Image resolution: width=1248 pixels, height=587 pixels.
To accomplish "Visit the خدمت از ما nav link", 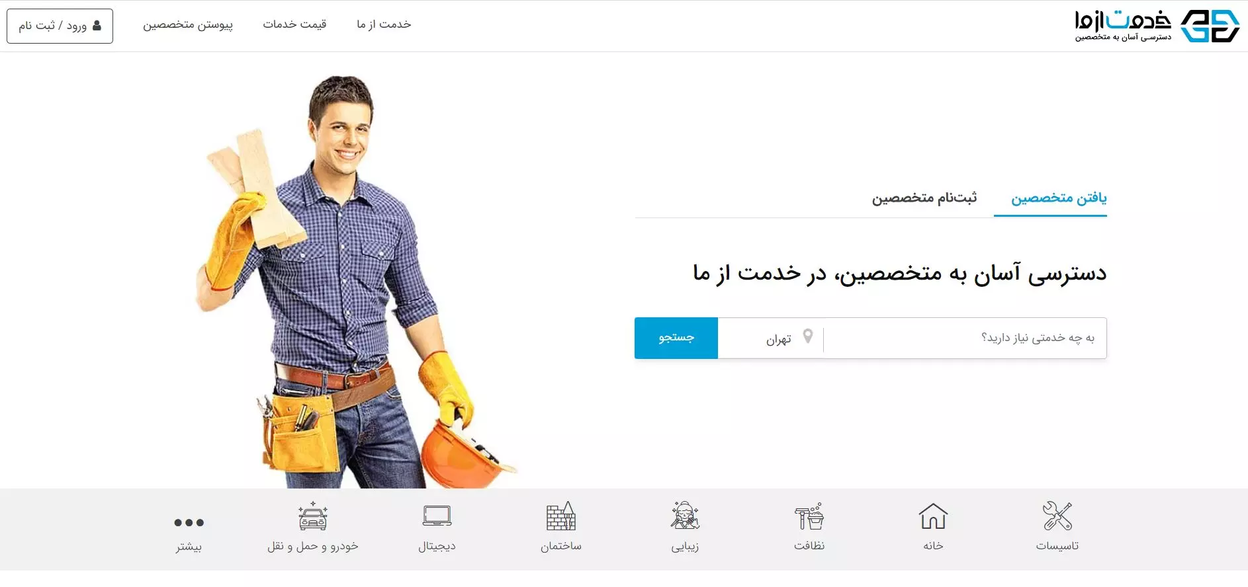I will [384, 24].
